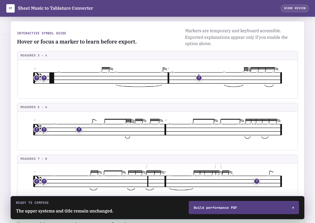
Task: Click 'The upper systems and title remain unchanged.'
Action: coord(65,211)
